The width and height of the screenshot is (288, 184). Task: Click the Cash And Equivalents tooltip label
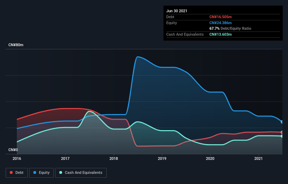(185, 34)
